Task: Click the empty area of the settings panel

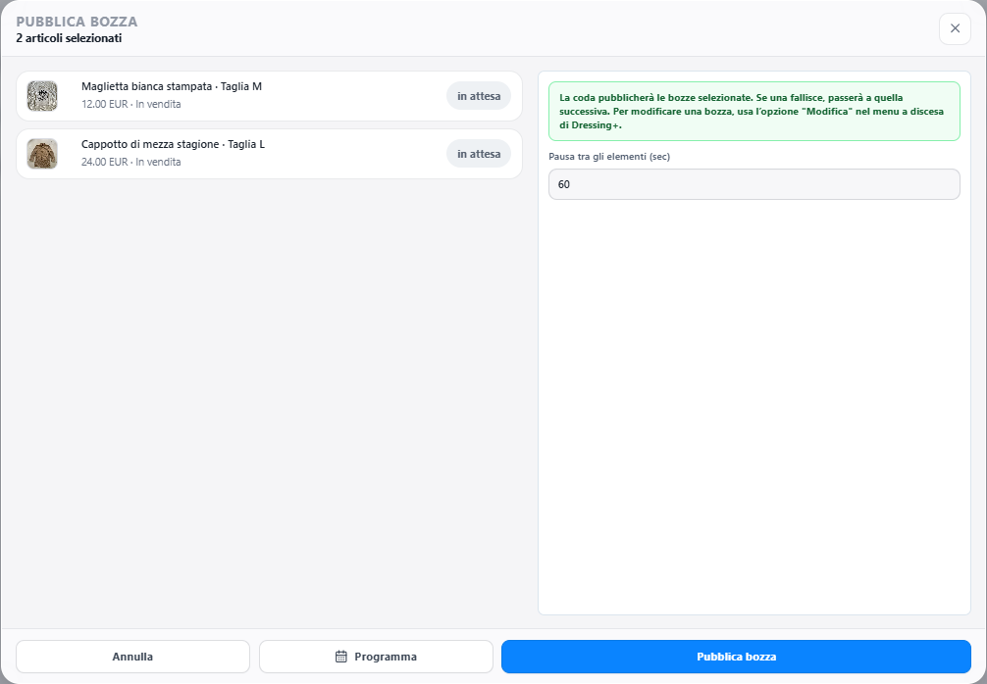Action: pyautogui.click(x=754, y=403)
